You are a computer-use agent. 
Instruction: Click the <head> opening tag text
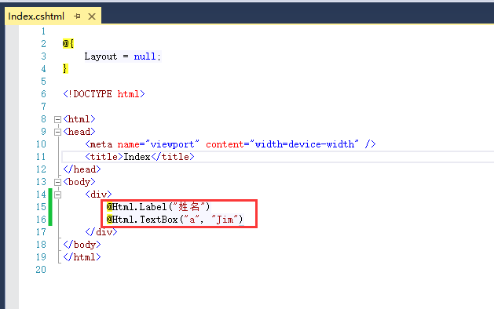tap(79, 132)
